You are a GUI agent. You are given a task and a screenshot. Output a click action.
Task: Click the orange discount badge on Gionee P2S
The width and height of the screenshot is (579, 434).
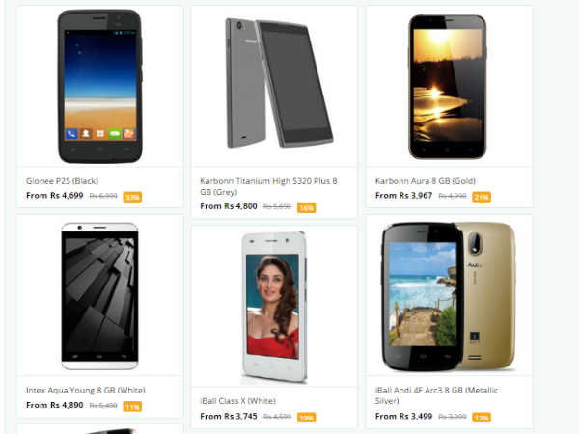pos(132,197)
